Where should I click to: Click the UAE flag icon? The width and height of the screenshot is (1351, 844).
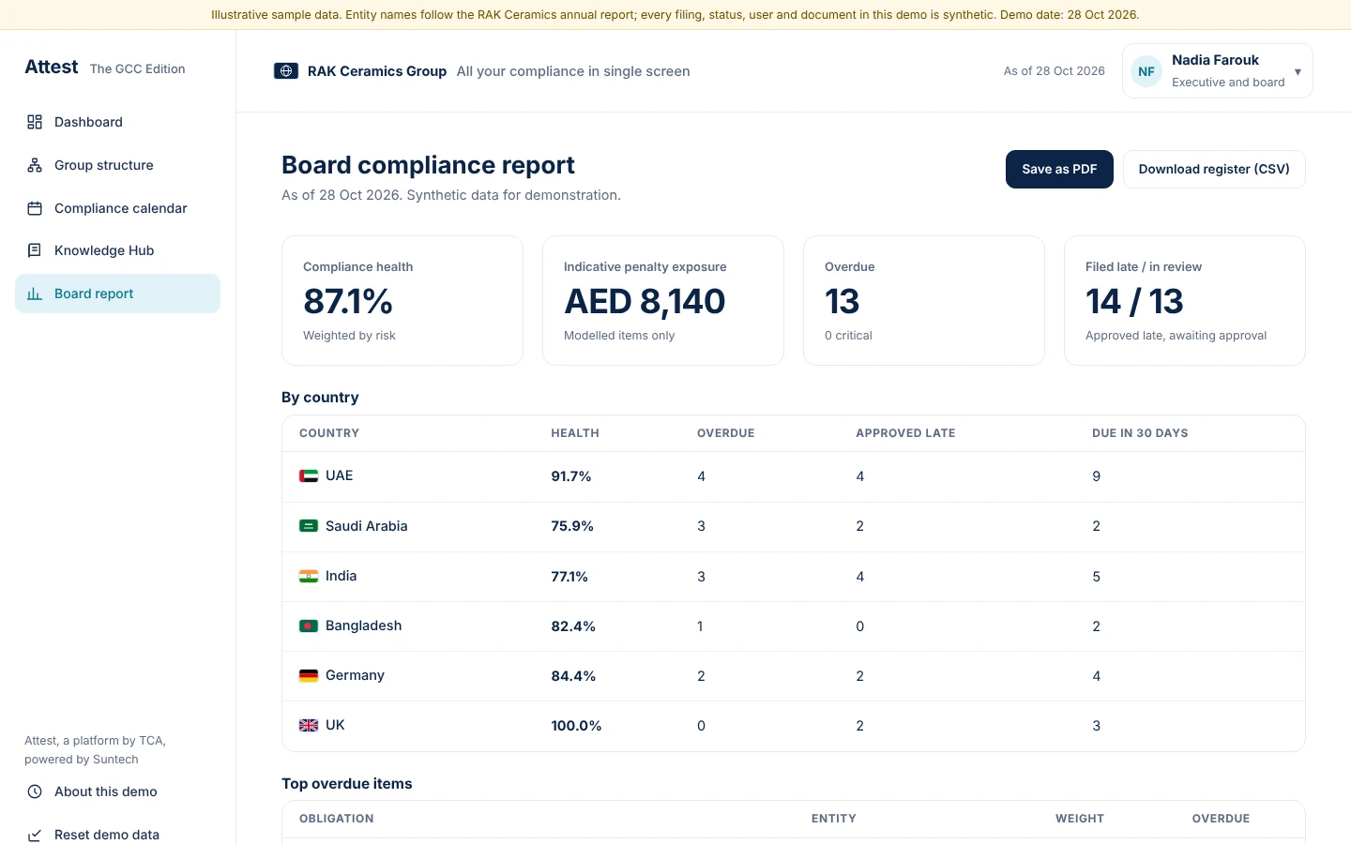click(309, 475)
